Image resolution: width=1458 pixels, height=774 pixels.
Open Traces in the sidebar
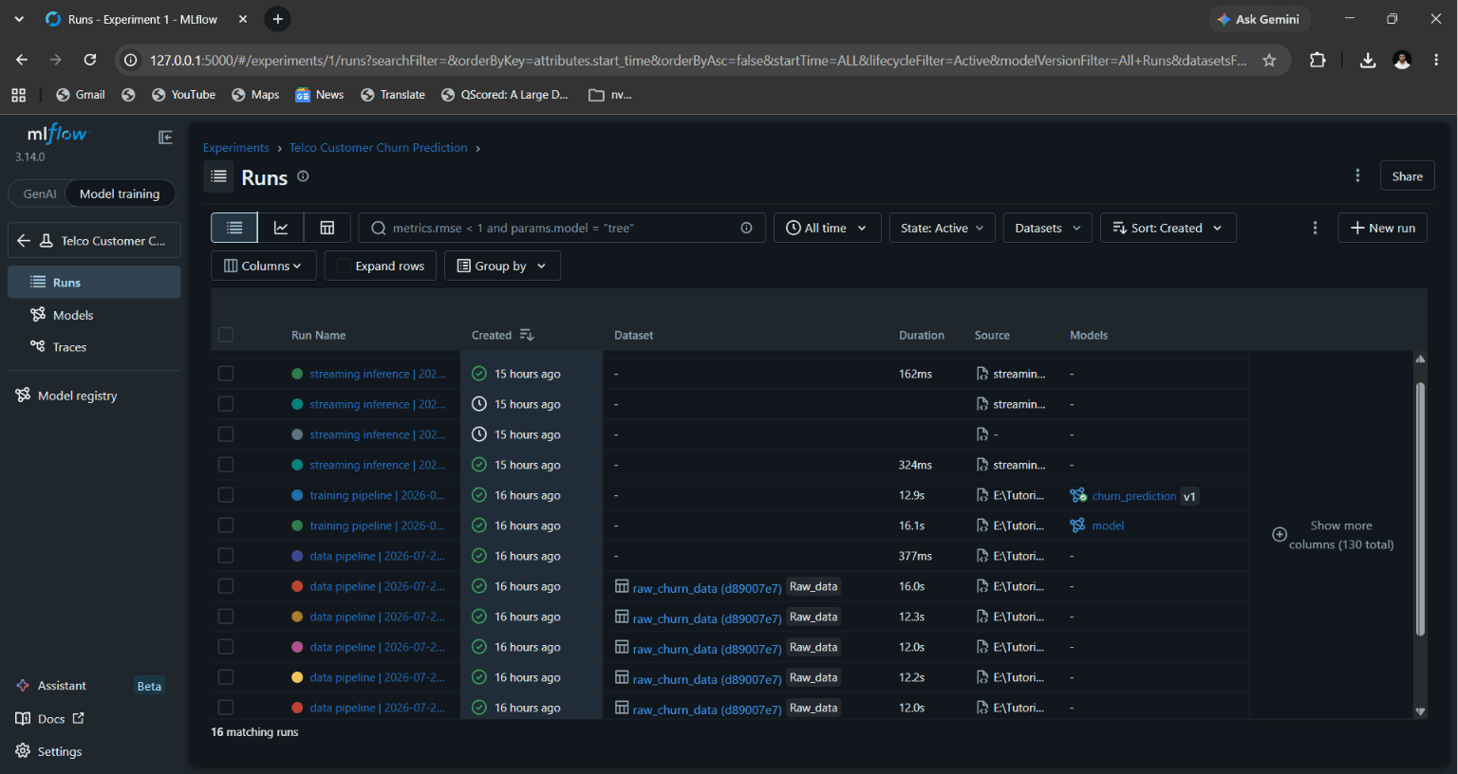point(94,347)
